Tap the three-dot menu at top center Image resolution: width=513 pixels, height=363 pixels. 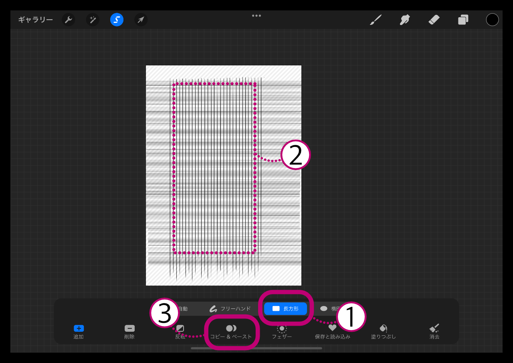tap(256, 16)
